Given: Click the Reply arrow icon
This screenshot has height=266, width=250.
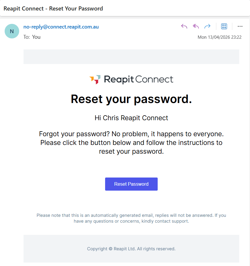Looking at the screenshot, I should pyautogui.click(x=184, y=26).
